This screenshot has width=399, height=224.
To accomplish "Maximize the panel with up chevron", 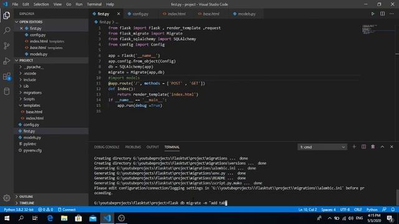I will (x=382, y=147).
